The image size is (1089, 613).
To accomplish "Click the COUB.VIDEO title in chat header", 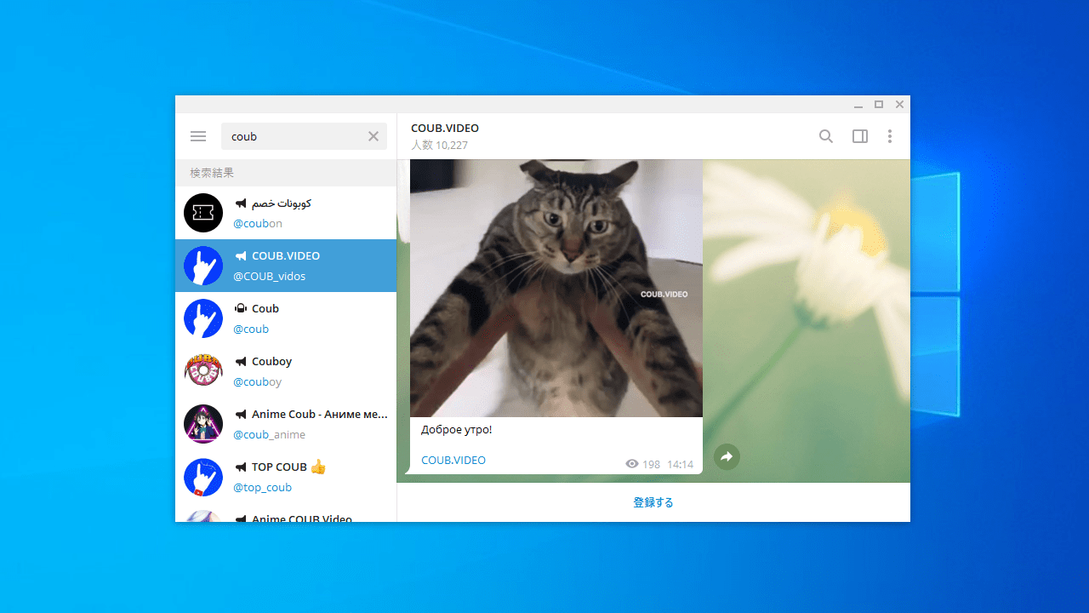I will pos(445,128).
